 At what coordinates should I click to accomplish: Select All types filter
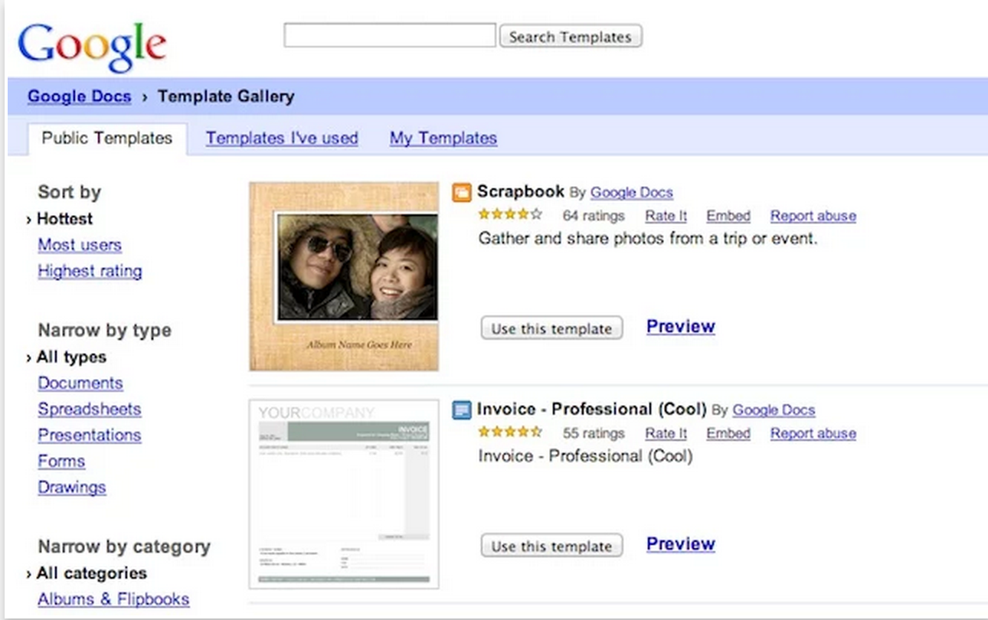coord(71,357)
